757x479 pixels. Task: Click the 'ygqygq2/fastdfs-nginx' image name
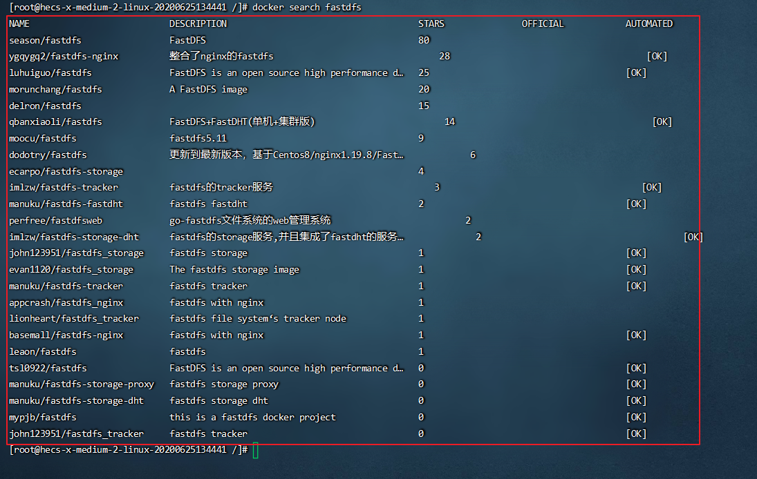pos(64,57)
